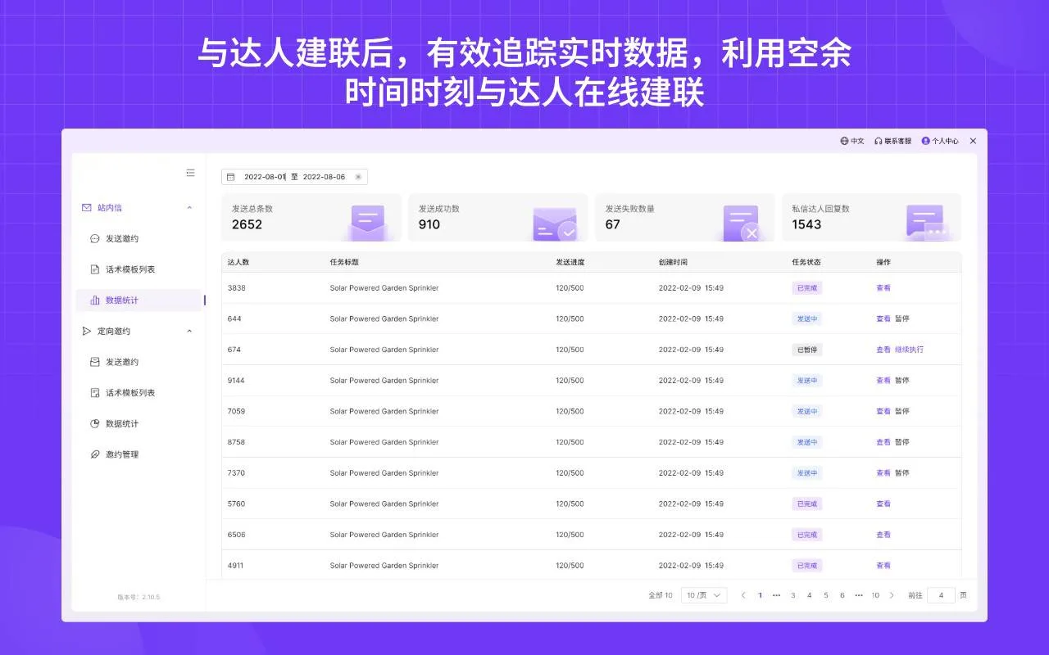Click 查看 for row 674
The width and height of the screenshot is (1049, 655).
[883, 350]
